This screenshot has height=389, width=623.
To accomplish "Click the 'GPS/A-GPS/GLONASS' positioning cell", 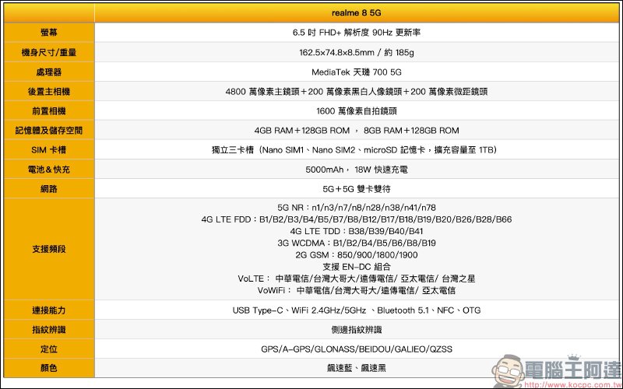I will [357, 349].
